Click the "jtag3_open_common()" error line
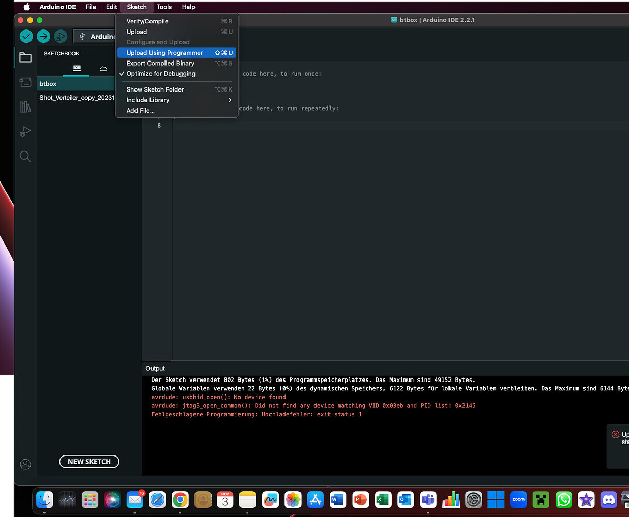This screenshot has height=517, width=629. (x=313, y=406)
